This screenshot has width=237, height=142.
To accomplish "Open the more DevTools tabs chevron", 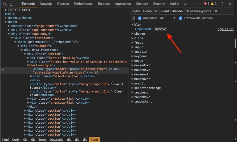I will pos(185,4).
